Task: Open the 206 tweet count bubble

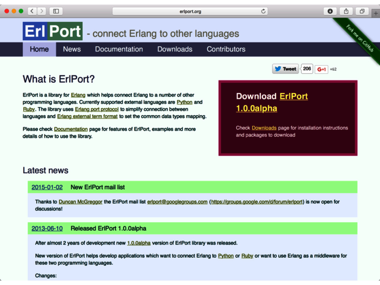Action: (x=307, y=69)
